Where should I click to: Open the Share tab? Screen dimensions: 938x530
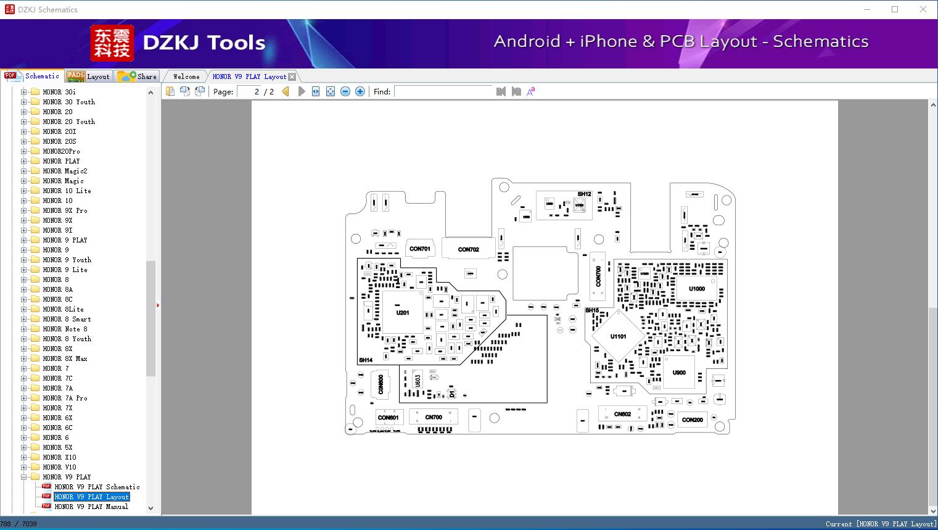click(x=138, y=77)
